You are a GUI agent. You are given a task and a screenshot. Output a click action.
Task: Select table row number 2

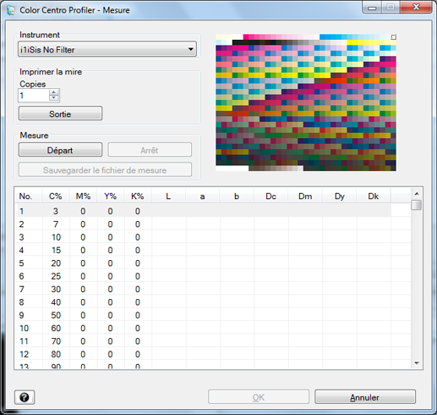coord(204,224)
